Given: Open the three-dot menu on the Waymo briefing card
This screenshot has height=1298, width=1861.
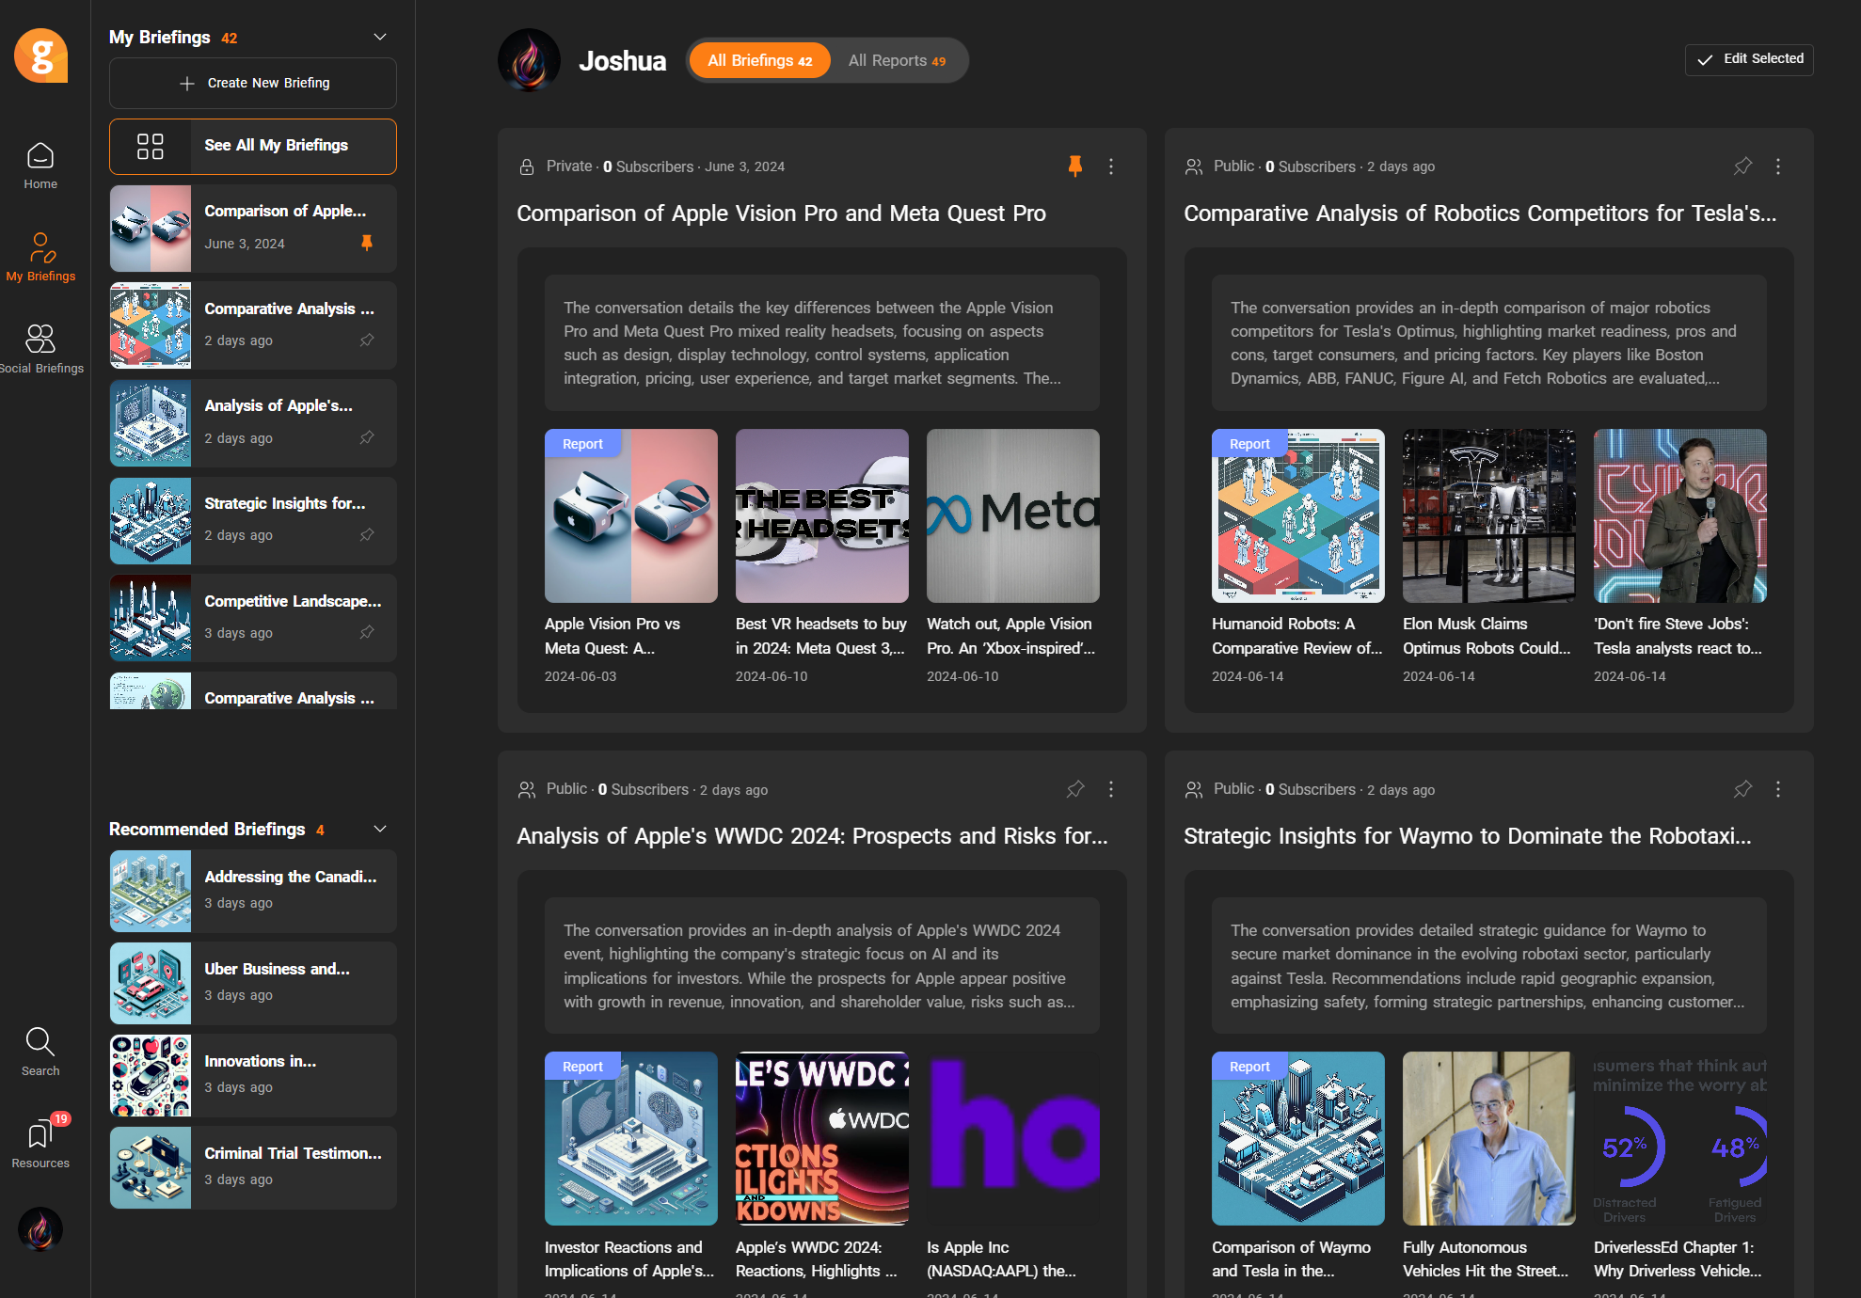Looking at the screenshot, I should coord(1777,789).
